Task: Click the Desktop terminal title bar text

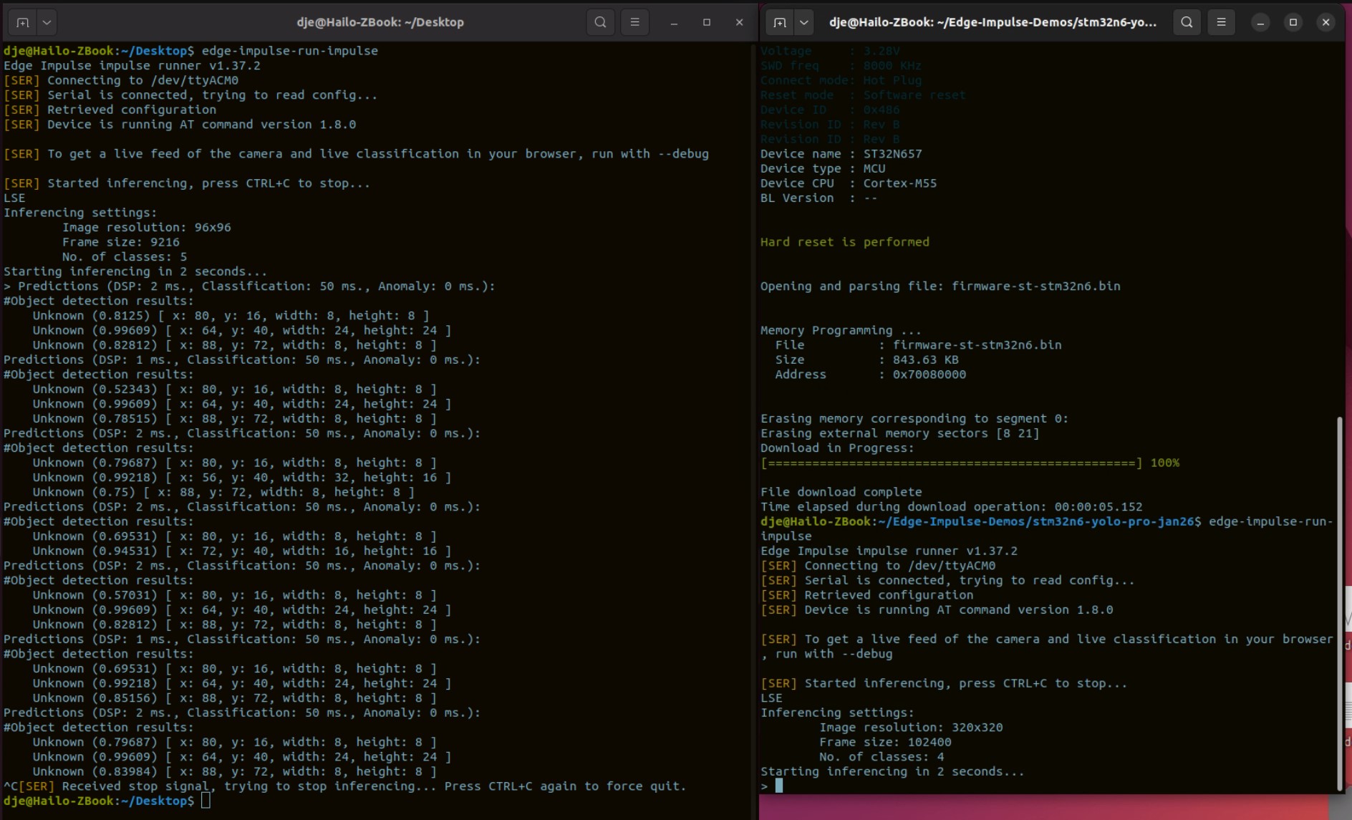Action: (380, 22)
